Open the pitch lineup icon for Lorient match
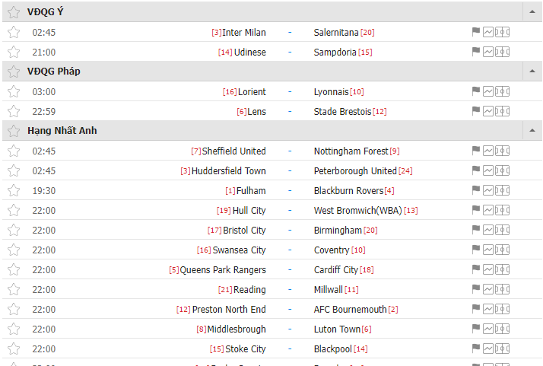 pyautogui.click(x=502, y=91)
